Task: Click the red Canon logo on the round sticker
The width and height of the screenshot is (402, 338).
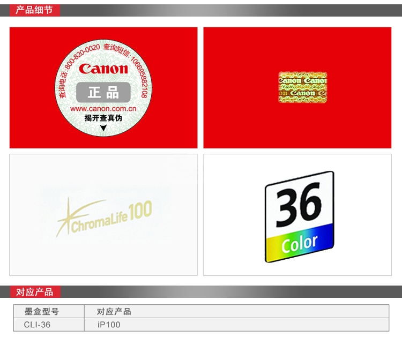Action: pos(103,69)
